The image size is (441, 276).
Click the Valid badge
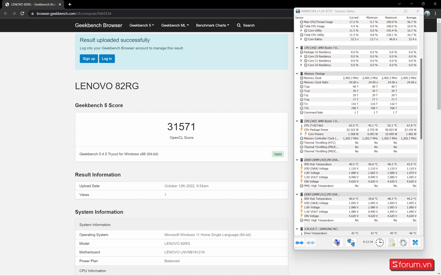pyautogui.click(x=278, y=154)
